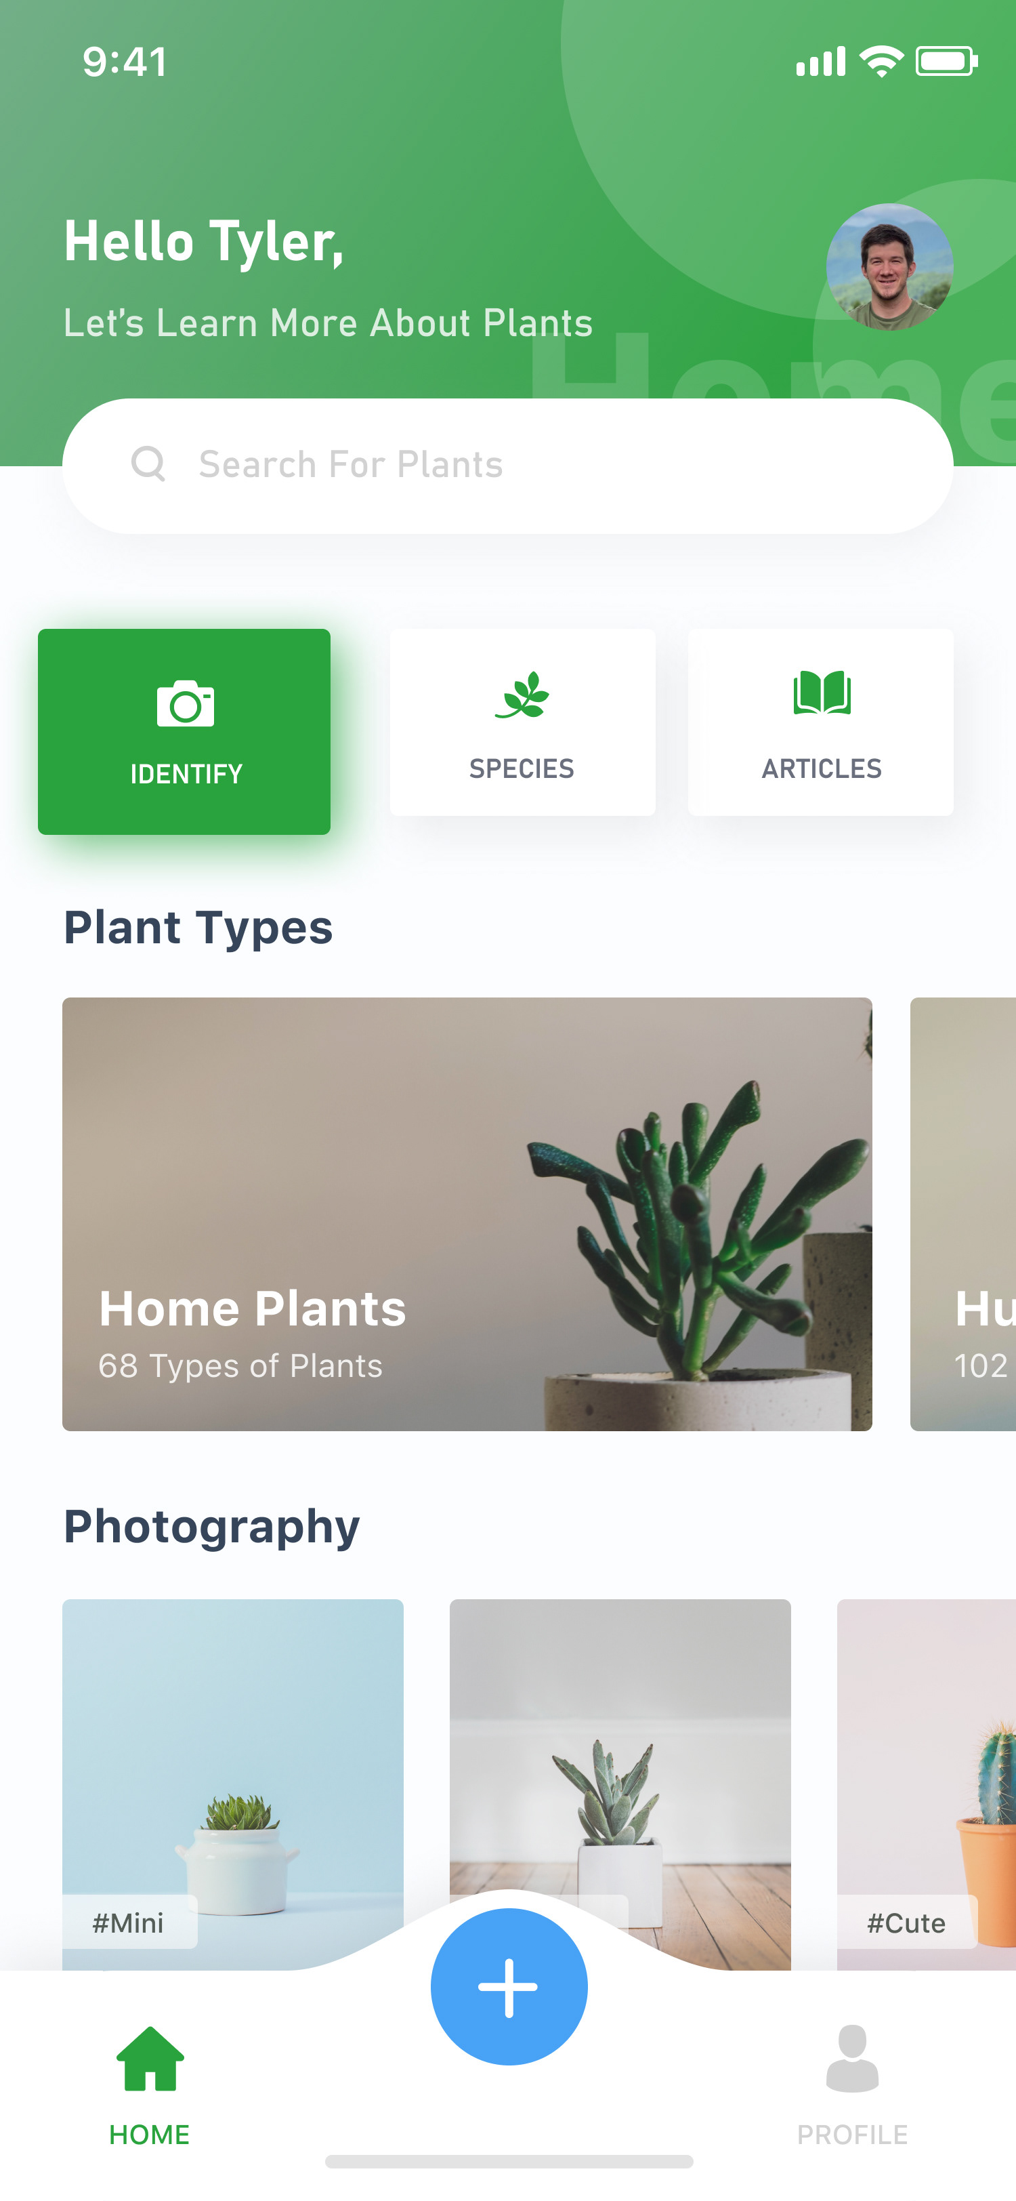Select the #Cute photo tag
The width and height of the screenshot is (1016, 2201).
click(x=906, y=1922)
